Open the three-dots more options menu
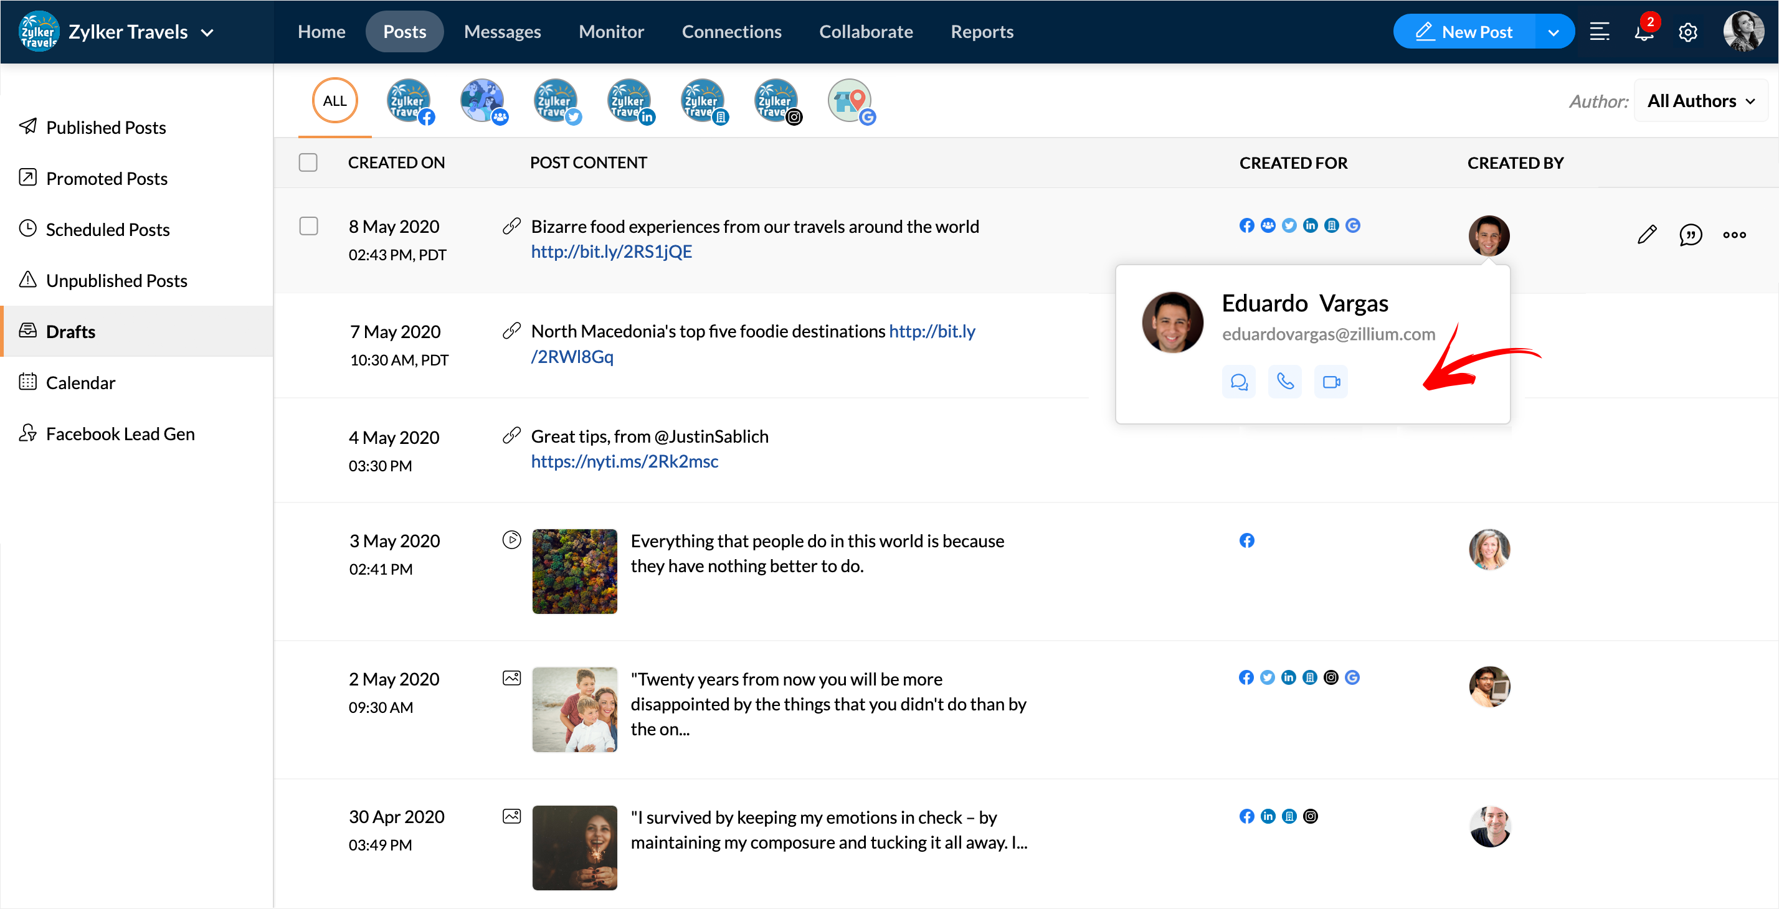Viewport: 1779px width, 909px height. [x=1734, y=235]
